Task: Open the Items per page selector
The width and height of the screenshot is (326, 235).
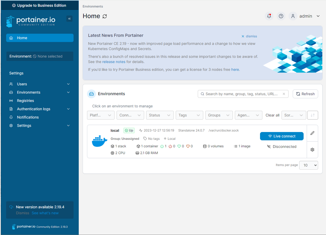Action: pyautogui.click(x=308, y=165)
